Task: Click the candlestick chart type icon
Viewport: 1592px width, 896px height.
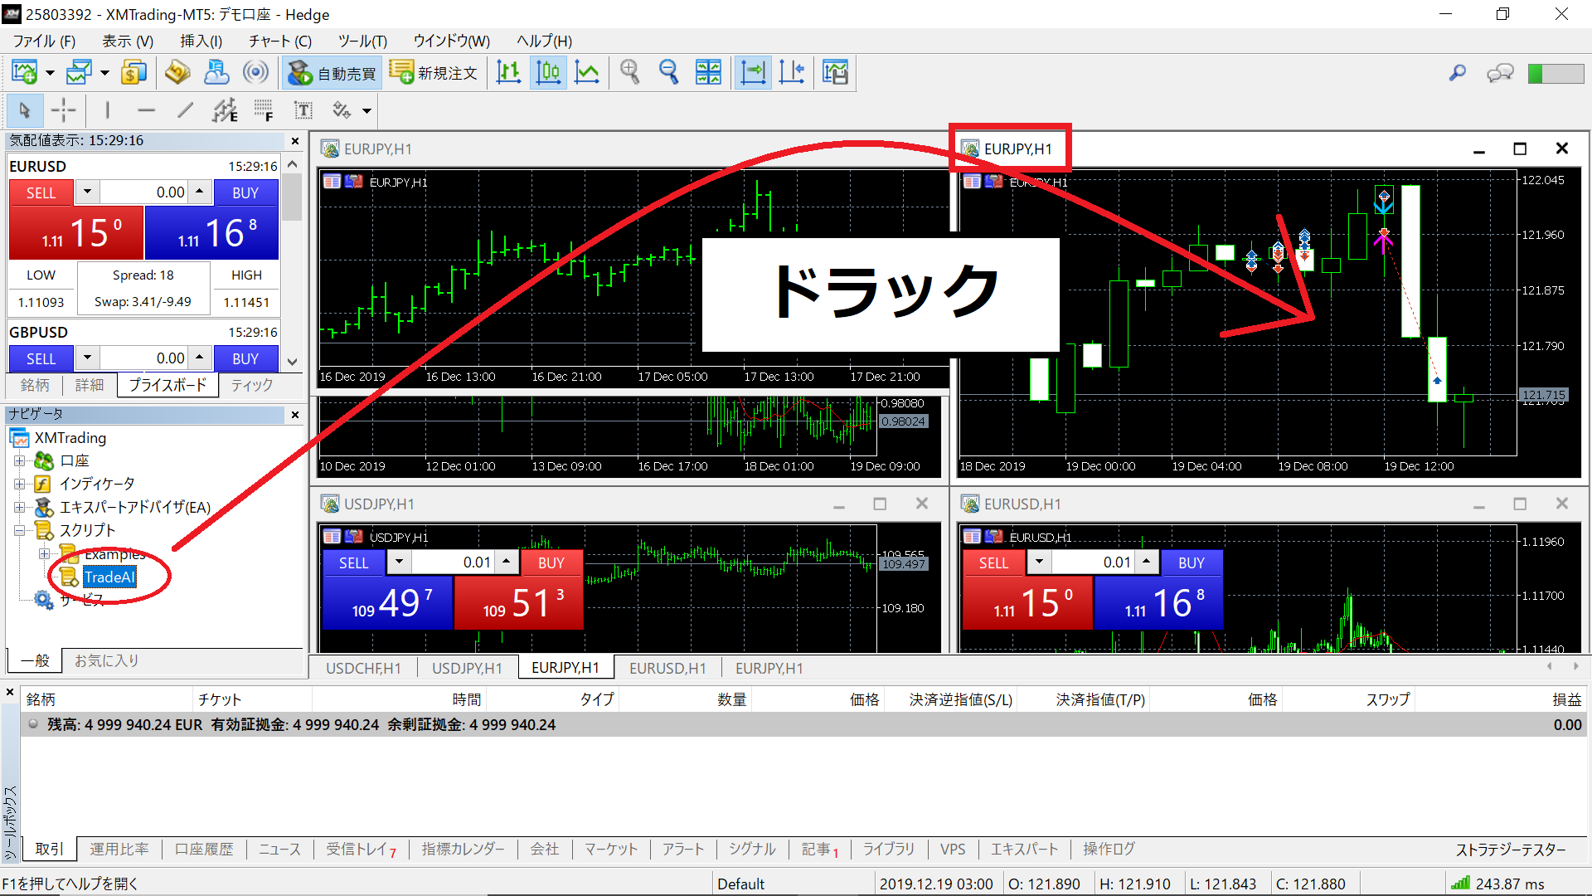Action: [x=548, y=73]
